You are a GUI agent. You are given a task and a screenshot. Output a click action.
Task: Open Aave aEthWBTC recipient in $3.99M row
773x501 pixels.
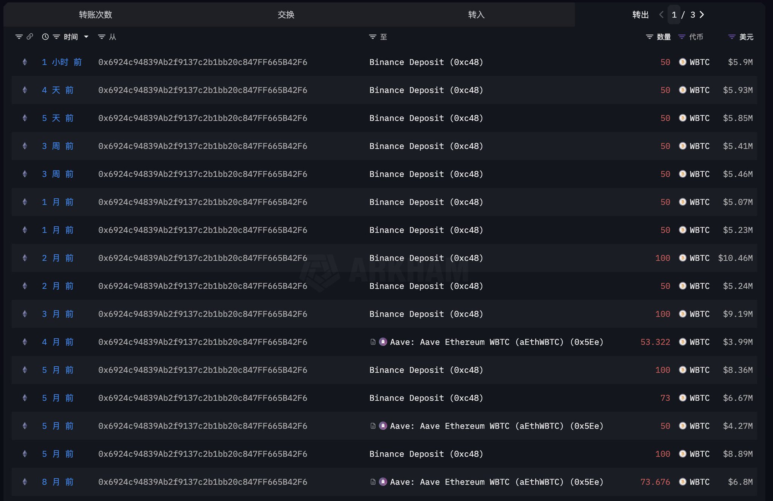497,342
